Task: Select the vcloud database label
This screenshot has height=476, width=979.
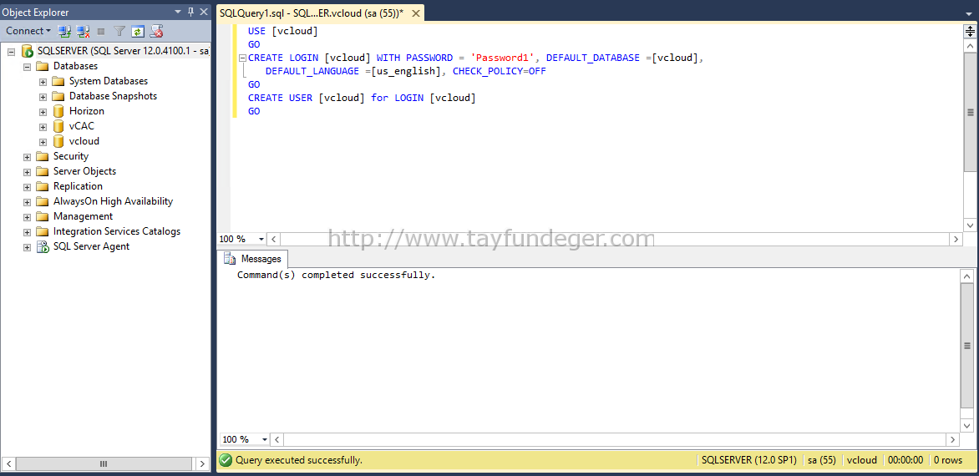Action: [x=84, y=140]
